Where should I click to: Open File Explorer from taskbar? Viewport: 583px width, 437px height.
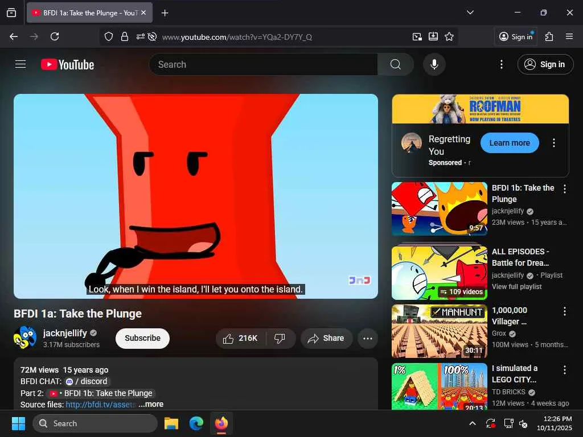pyautogui.click(x=171, y=423)
